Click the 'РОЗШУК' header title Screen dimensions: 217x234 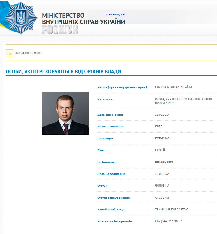click(x=60, y=30)
